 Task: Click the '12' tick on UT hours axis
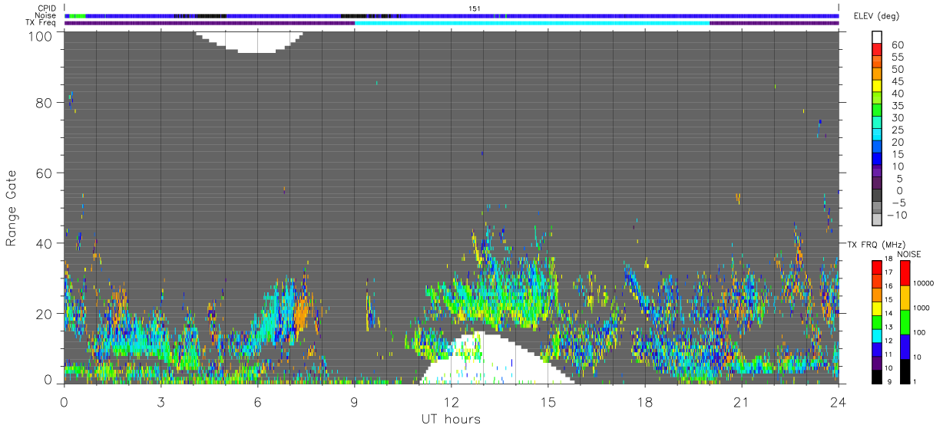pos(452,401)
